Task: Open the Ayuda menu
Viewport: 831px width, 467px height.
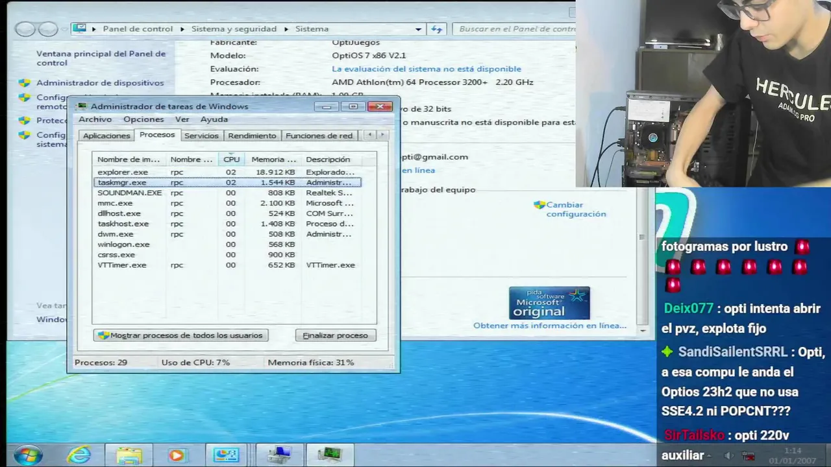Action: click(x=214, y=119)
